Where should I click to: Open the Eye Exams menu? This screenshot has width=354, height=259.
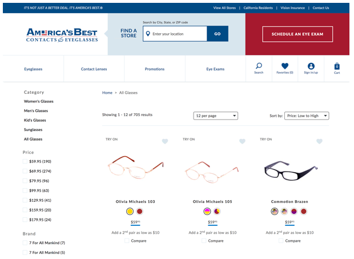tap(215, 69)
